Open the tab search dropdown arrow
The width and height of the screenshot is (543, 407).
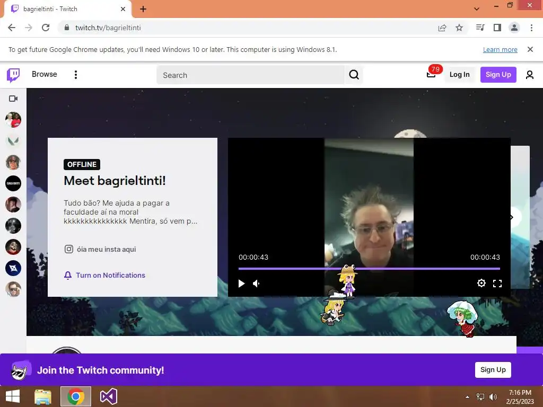click(x=477, y=9)
